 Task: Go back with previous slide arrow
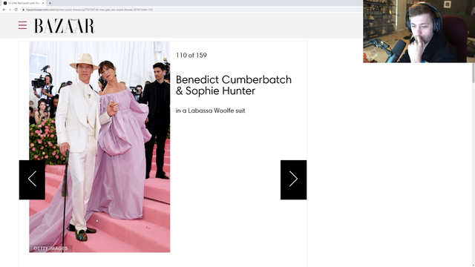tap(32, 179)
